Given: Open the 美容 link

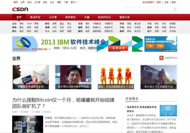Looking at the screenshot, I should (x=62, y=31).
